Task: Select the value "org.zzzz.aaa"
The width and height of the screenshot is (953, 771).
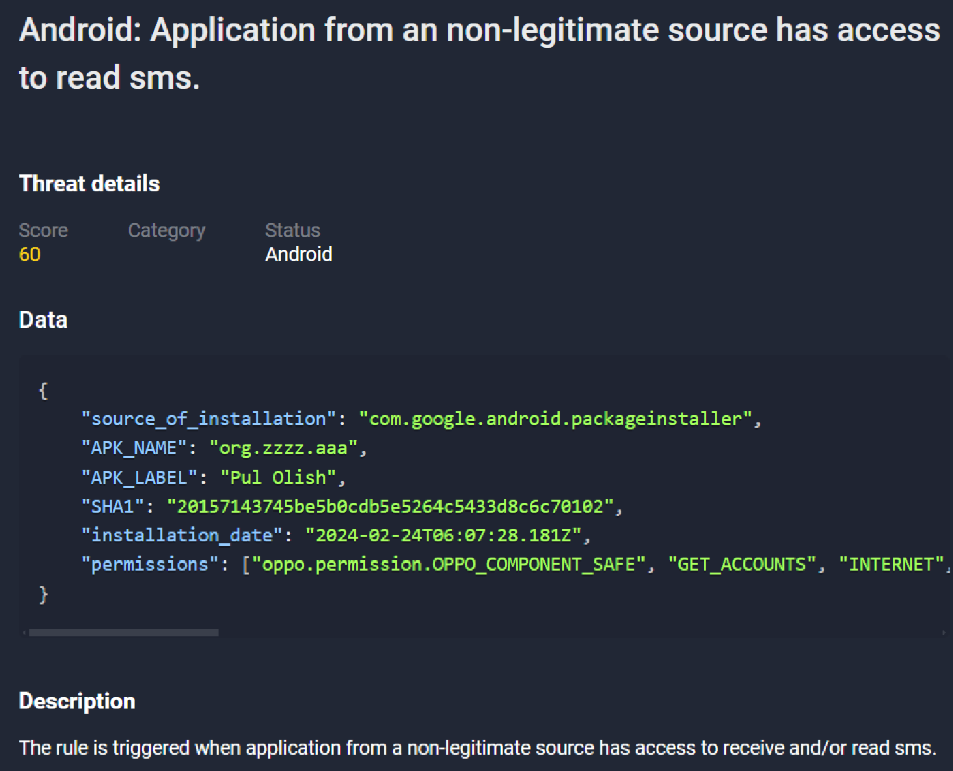Action: click(x=284, y=448)
